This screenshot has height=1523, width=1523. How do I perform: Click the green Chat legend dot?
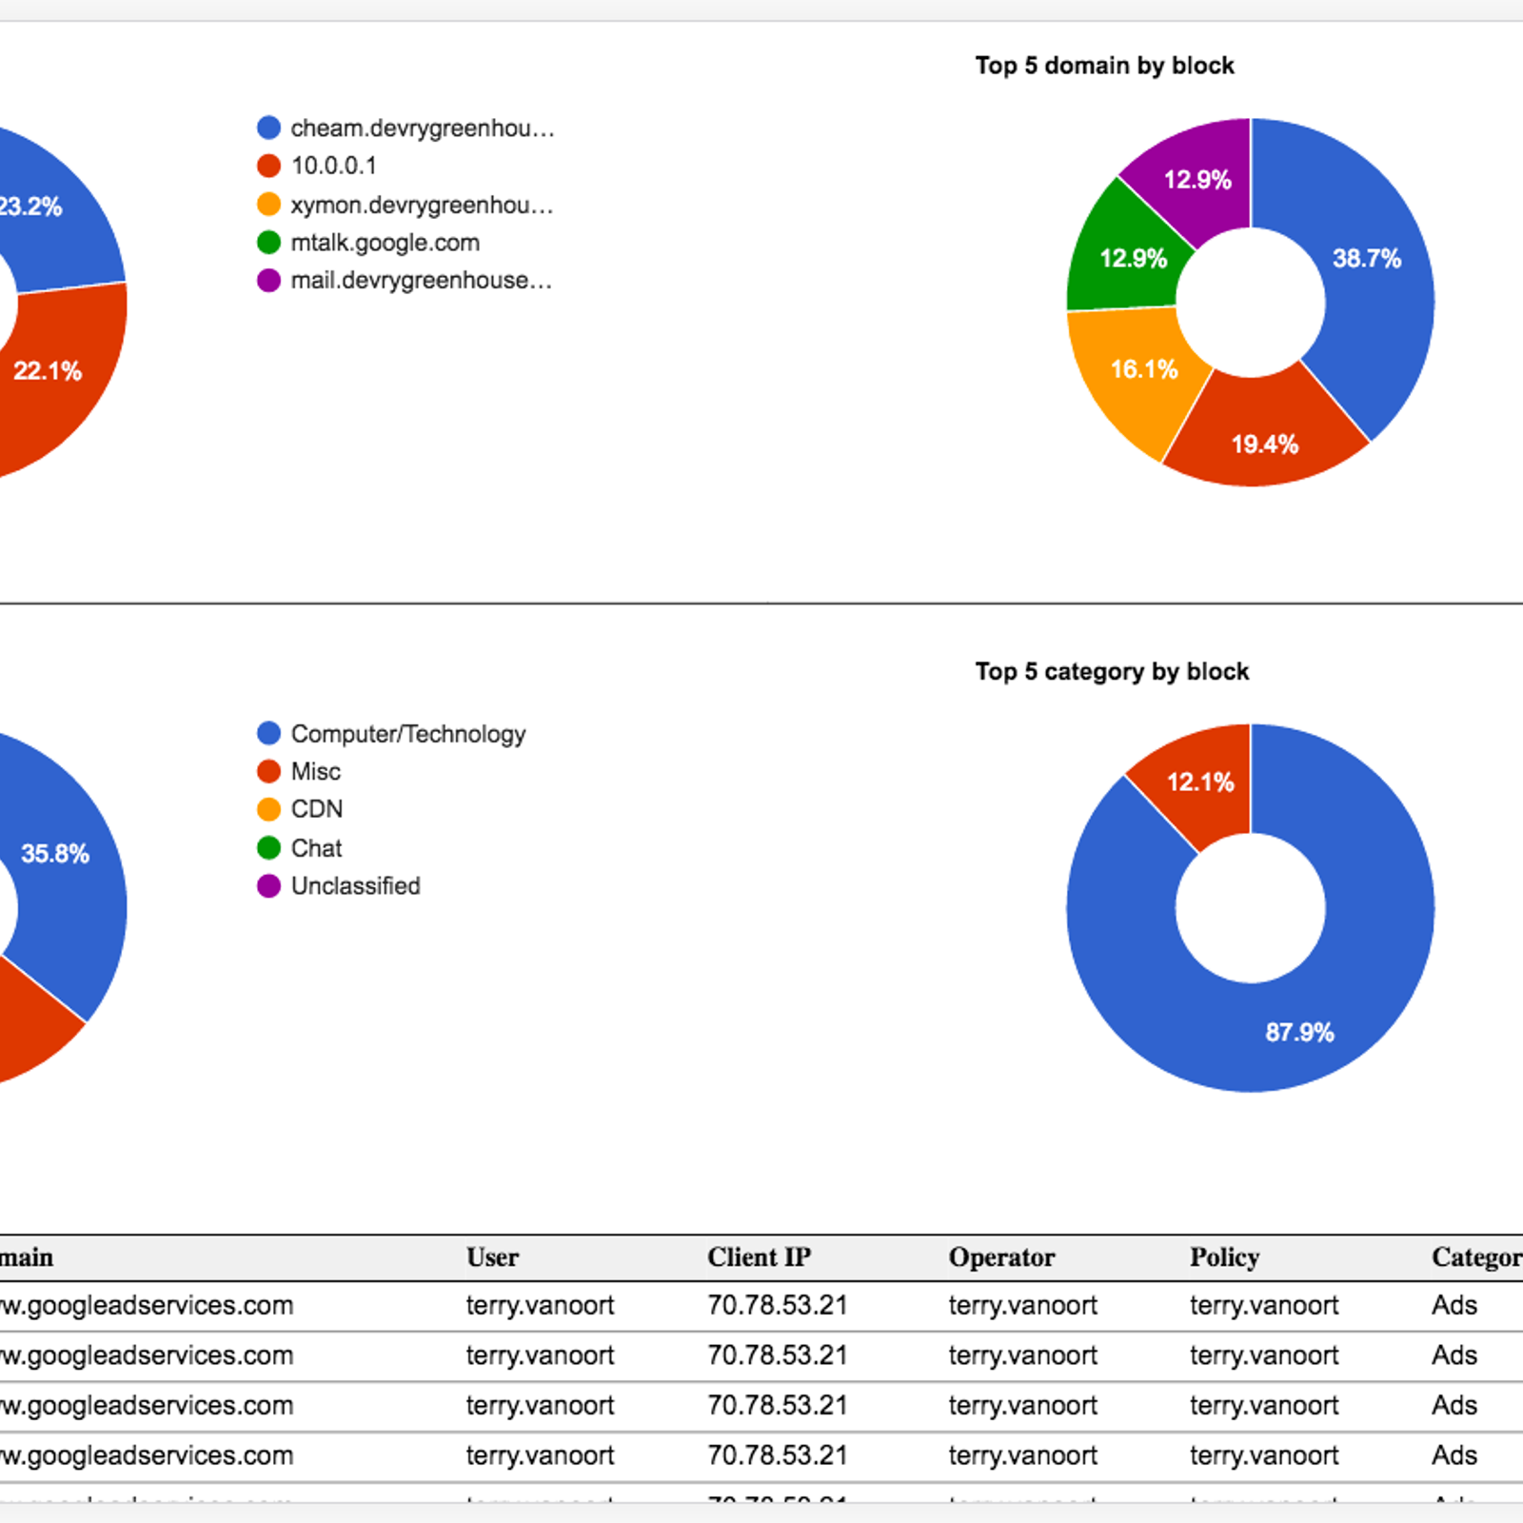coord(268,847)
